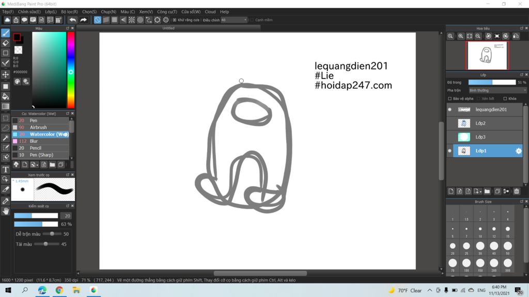Image resolution: width=529 pixels, height=297 pixels.
Task: Open add-special-layer dropdown in layer panel
Action: (x=477, y=191)
